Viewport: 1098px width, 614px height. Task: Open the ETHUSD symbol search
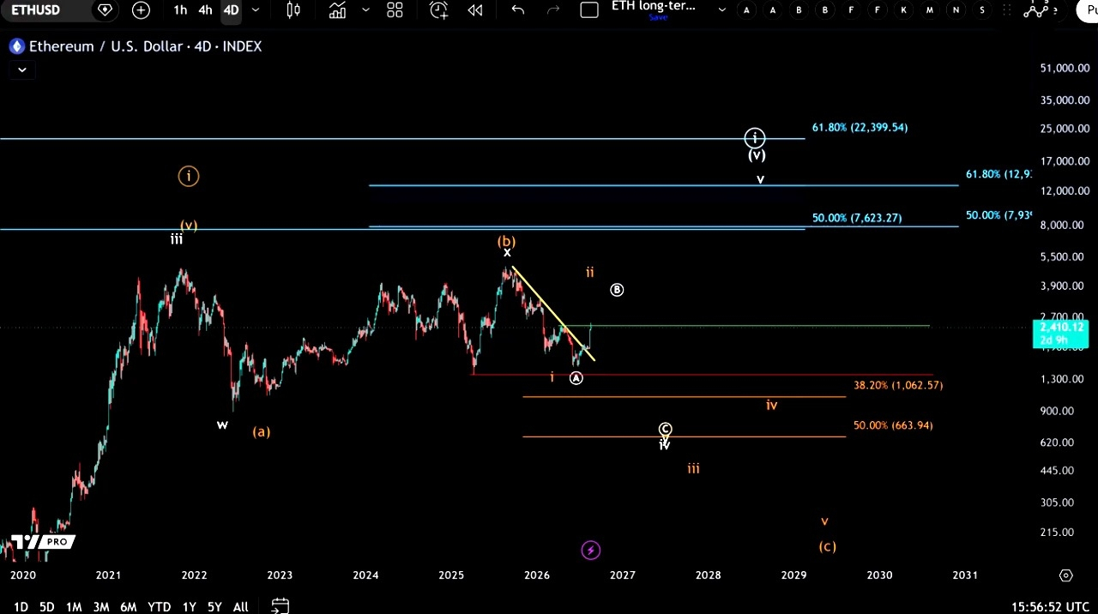coord(37,10)
